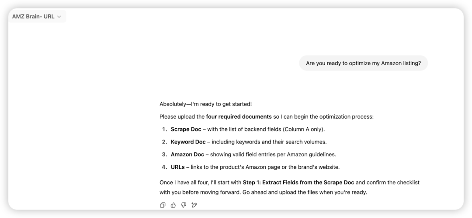Click the bold 'Amazon Doc' text

click(x=187, y=155)
